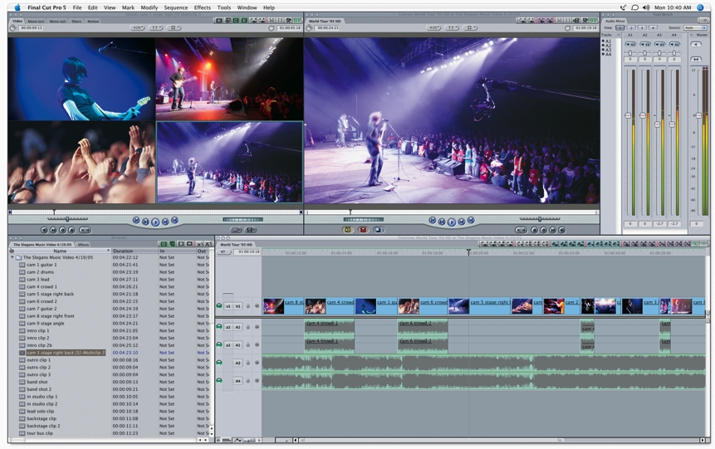715x449 pixels.
Task: Click the speaker button below Master mute
Action: point(696,59)
